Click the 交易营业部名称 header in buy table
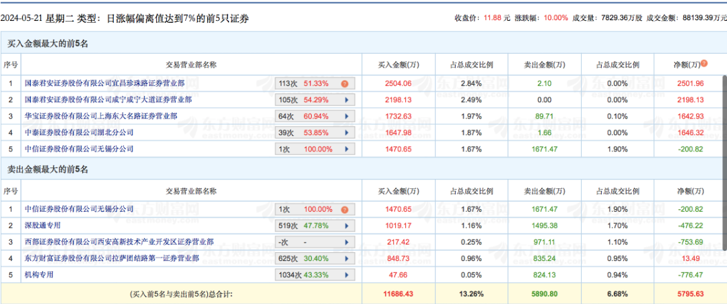This screenshot has height=304, width=727. [x=191, y=65]
